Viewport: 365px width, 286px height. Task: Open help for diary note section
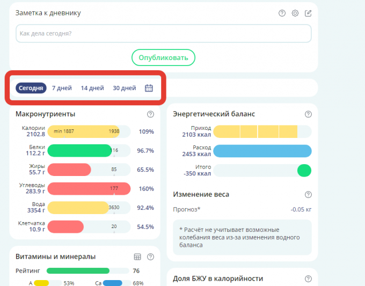point(282,13)
